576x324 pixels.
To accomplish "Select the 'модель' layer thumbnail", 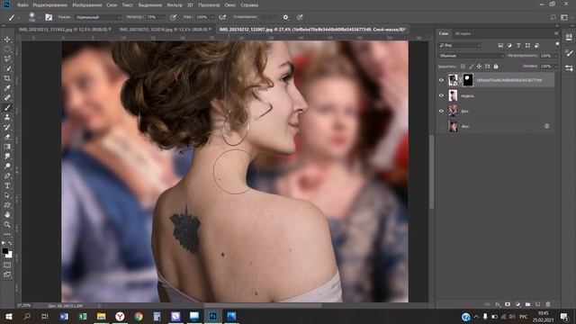I will coord(453,95).
